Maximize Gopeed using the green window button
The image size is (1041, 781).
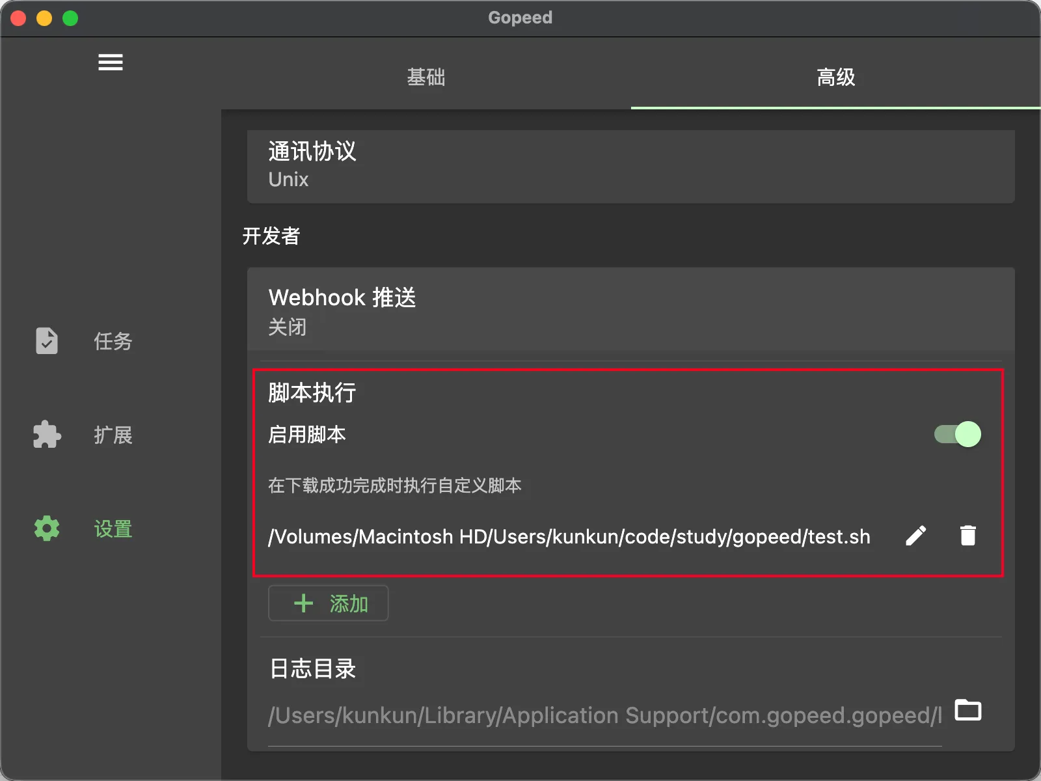(x=70, y=18)
